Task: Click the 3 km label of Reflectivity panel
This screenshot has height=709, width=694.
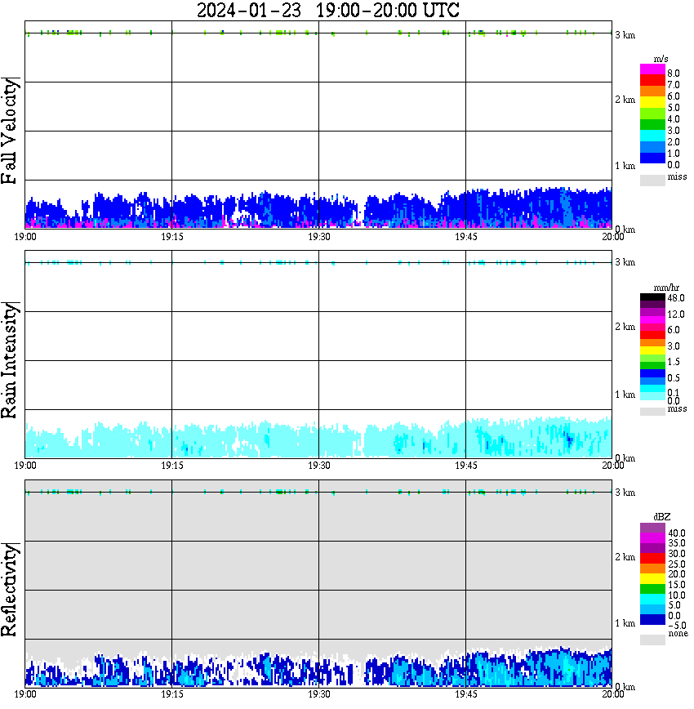Action: point(625,493)
